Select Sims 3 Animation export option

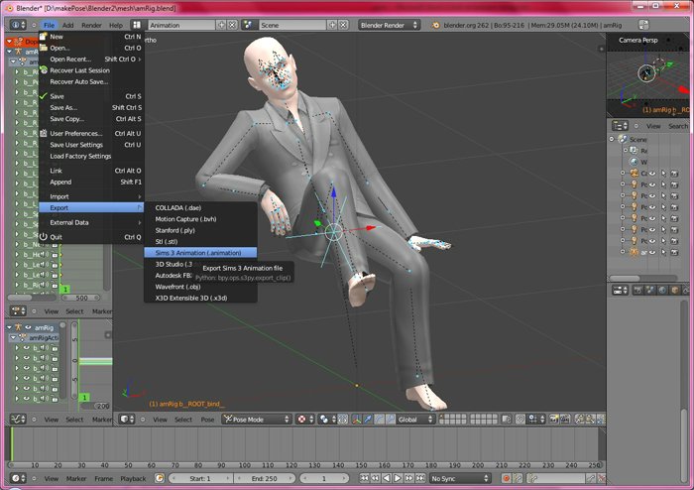[x=198, y=253]
